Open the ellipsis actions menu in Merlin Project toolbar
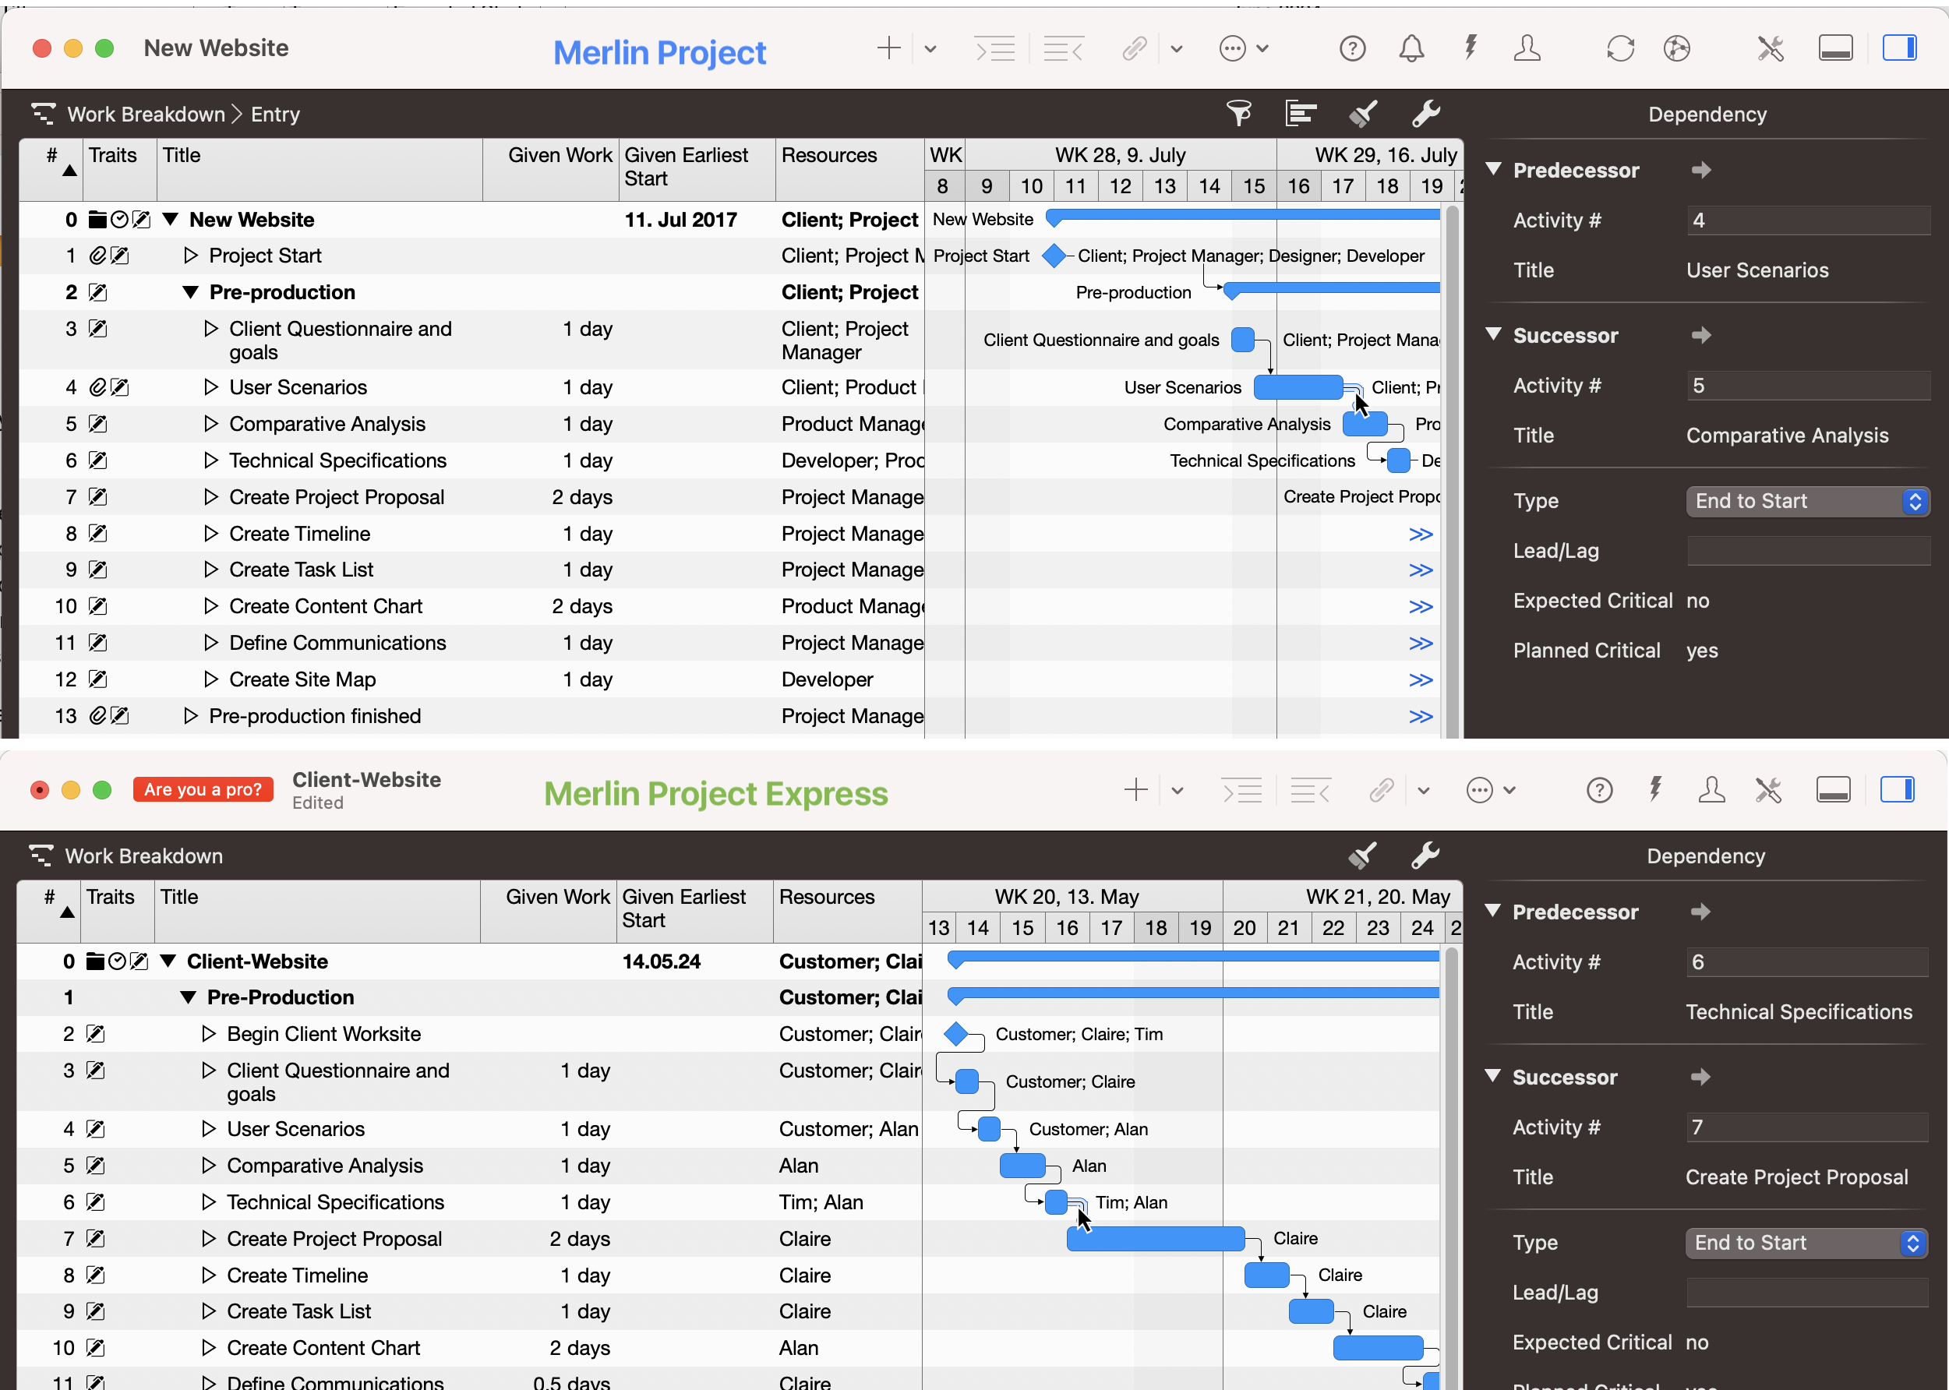 pyautogui.click(x=1233, y=49)
